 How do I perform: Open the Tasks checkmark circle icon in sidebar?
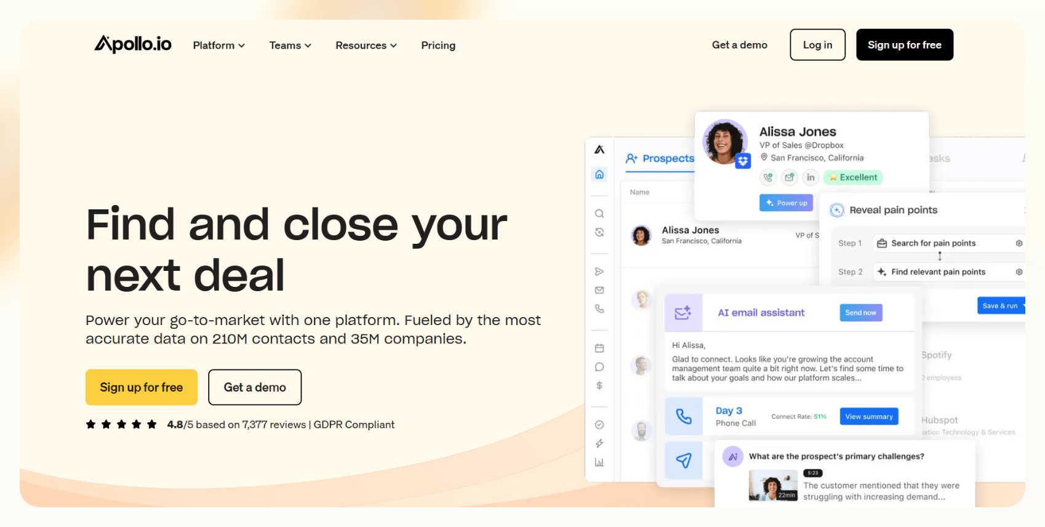pyautogui.click(x=599, y=425)
